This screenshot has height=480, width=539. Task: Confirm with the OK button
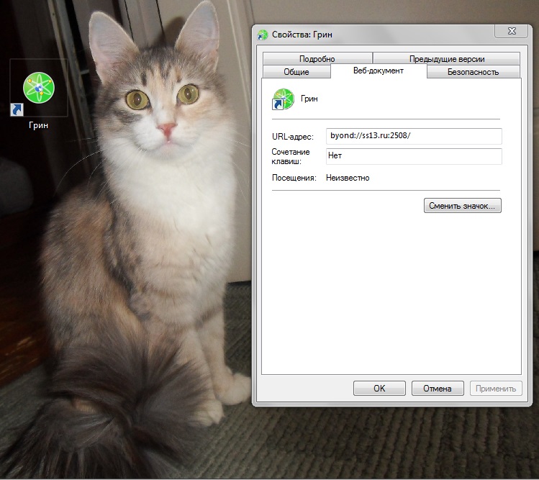point(379,389)
